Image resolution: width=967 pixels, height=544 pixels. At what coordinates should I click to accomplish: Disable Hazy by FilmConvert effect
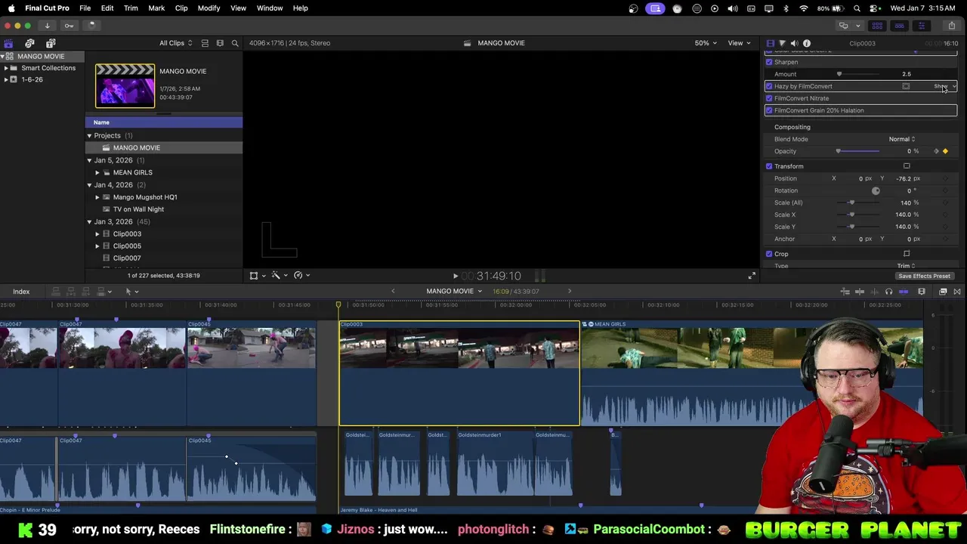point(769,86)
